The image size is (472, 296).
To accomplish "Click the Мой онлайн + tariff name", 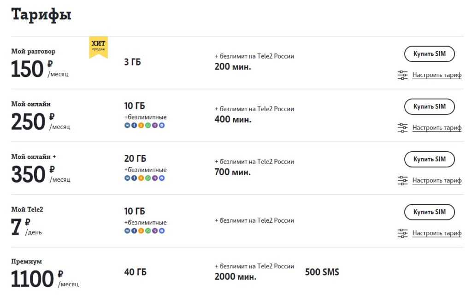I will coord(33,157).
